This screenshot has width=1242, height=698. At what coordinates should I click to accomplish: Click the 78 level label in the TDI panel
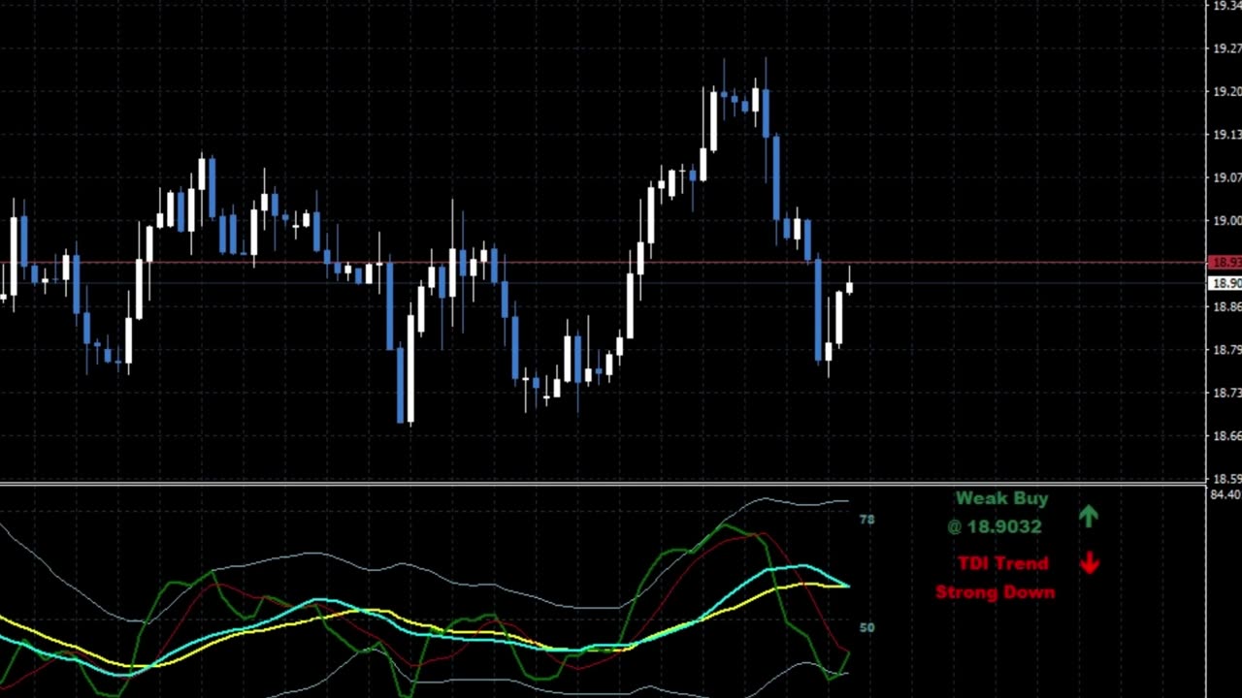pos(866,520)
